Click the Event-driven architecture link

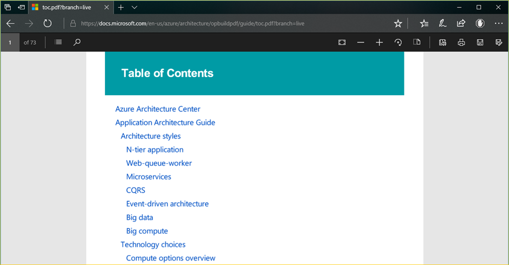(168, 204)
